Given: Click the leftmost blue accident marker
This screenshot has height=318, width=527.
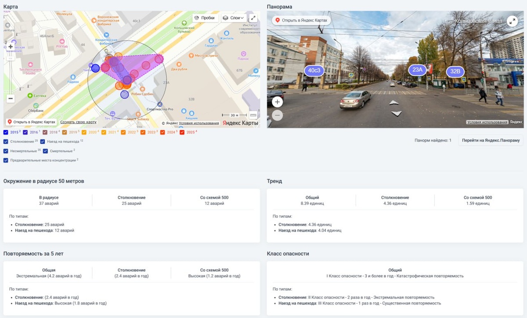Looking at the screenshot, I should 95,68.
